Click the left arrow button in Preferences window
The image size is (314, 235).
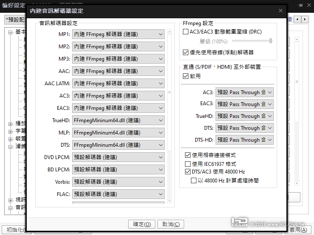coord(297,20)
